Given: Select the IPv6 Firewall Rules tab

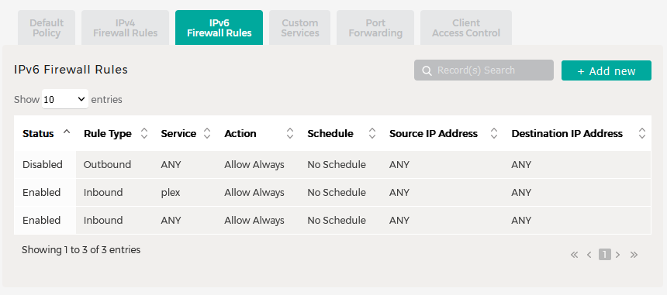Looking at the screenshot, I should coord(219,28).
